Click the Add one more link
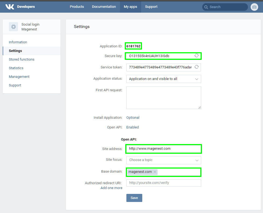This screenshot has height=213, width=263. (111, 188)
